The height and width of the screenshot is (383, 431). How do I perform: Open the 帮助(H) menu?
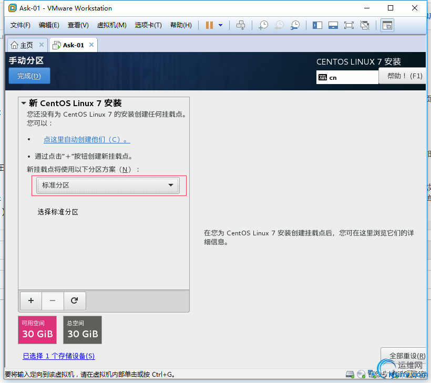pyautogui.click(x=181, y=25)
